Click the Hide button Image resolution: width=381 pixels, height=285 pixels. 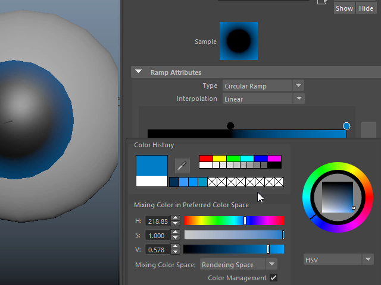click(366, 8)
